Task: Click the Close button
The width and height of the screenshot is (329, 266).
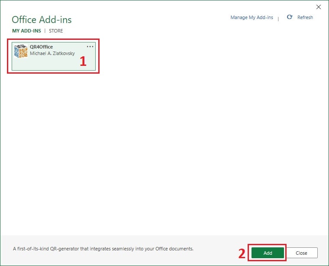Action: pos(302,253)
